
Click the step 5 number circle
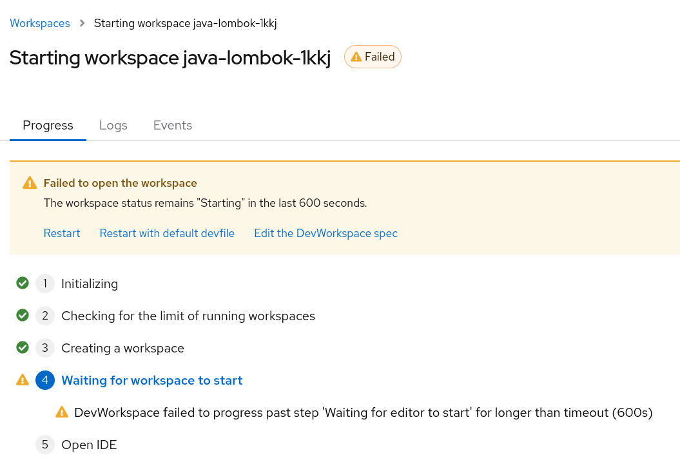[x=45, y=445]
